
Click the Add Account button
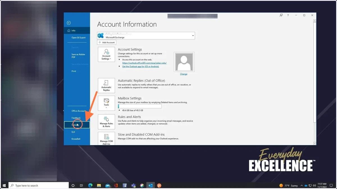(106, 42)
